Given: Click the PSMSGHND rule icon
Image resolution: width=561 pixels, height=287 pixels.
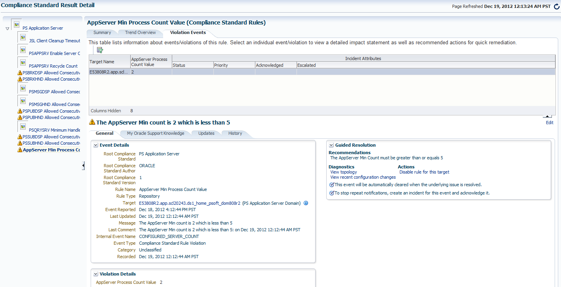Looking at the screenshot, I should click(23, 101).
